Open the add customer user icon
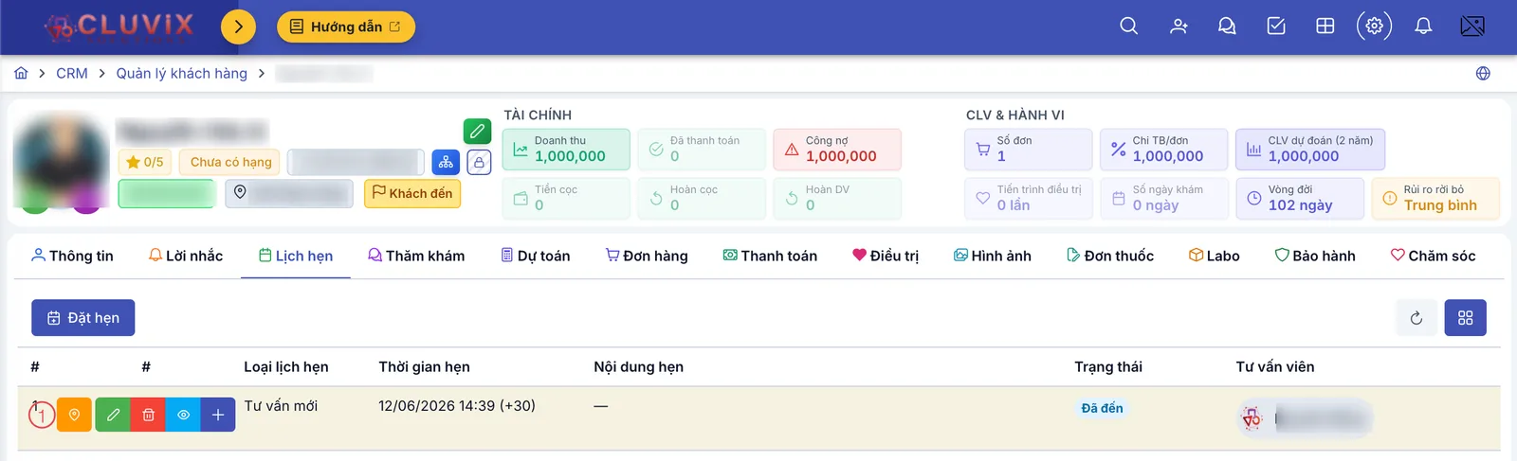The height and width of the screenshot is (461, 1517). pyautogui.click(x=1179, y=27)
